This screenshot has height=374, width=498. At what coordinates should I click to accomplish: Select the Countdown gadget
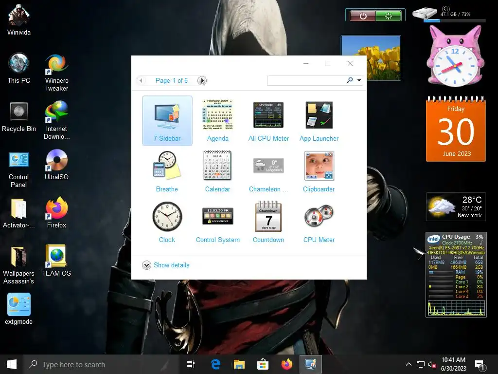(268, 222)
